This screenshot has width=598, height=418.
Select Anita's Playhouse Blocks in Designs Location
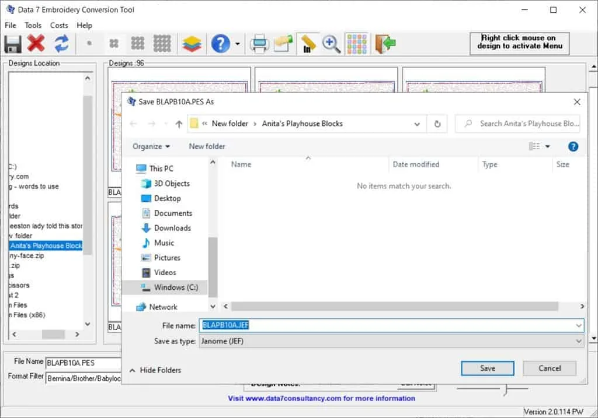(x=46, y=246)
